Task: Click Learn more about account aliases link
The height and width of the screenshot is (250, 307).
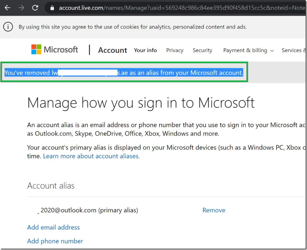Action: coord(91,156)
